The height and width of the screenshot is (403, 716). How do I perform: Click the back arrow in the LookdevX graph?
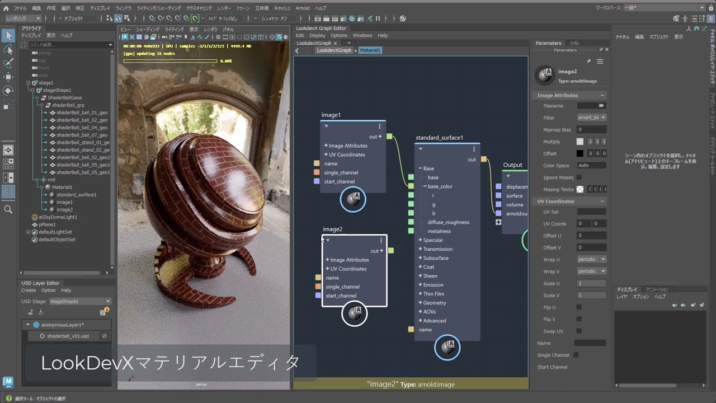pos(296,50)
